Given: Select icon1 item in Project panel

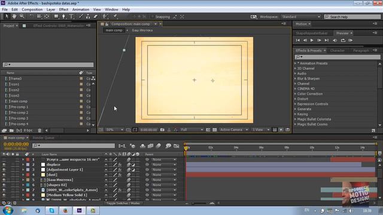Looking at the screenshot, I should click(x=15, y=84).
